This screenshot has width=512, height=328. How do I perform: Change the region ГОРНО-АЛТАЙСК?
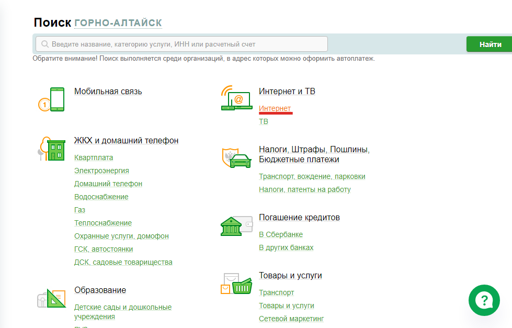[118, 23]
